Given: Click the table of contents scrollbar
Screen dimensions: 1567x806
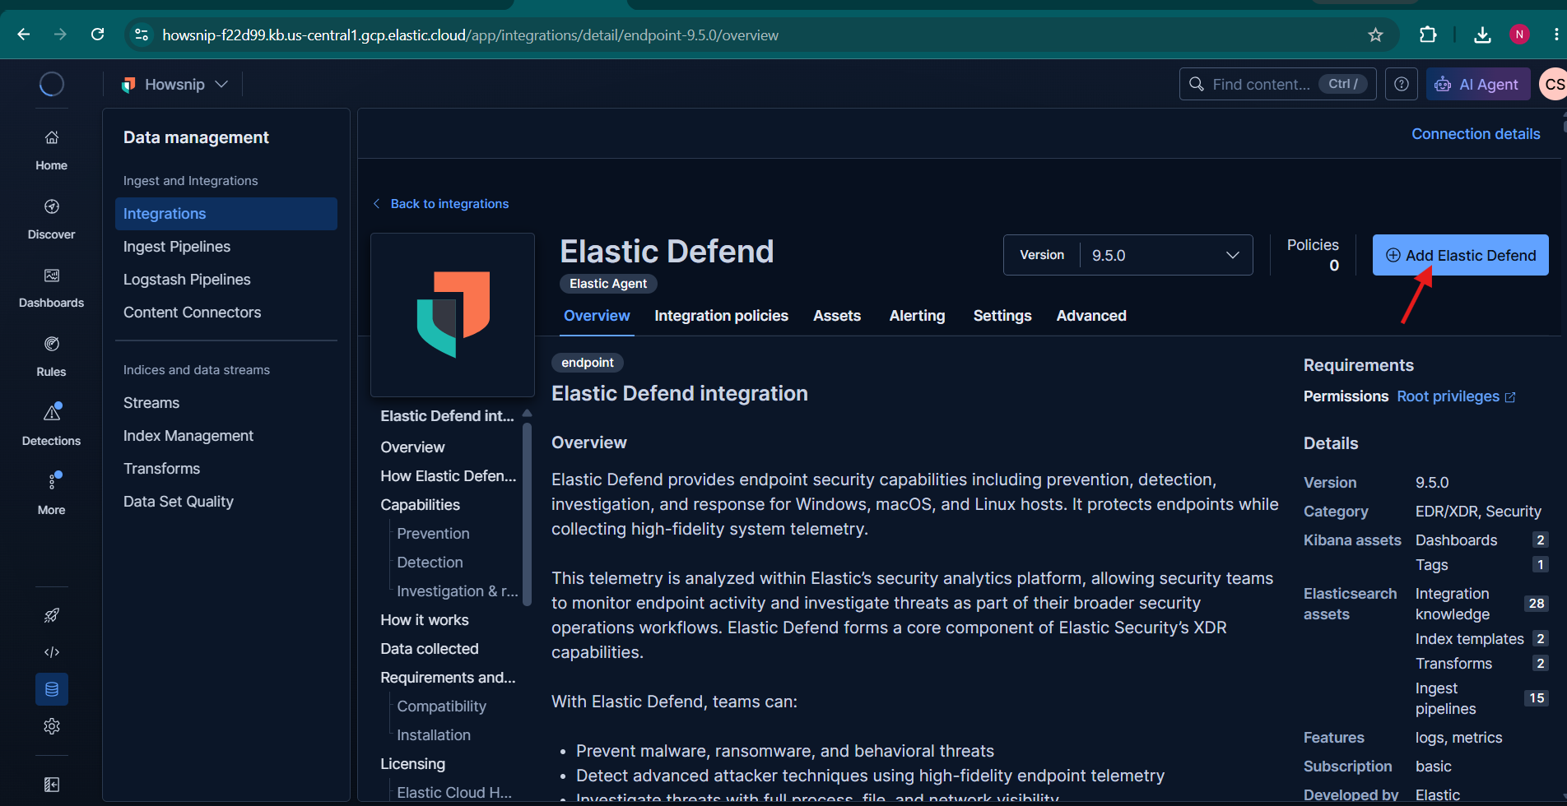Looking at the screenshot, I should (527, 514).
